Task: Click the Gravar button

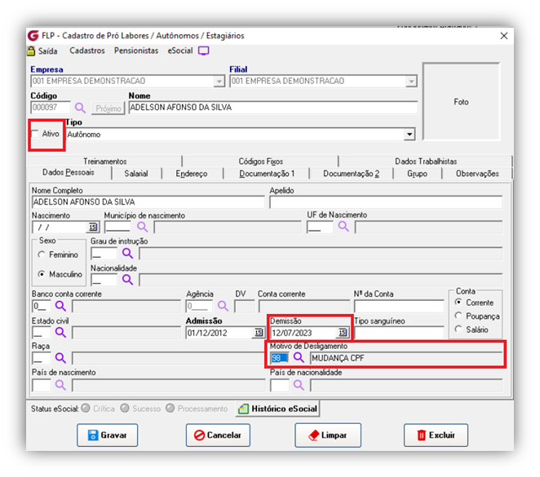Action: pyautogui.click(x=107, y=435)
